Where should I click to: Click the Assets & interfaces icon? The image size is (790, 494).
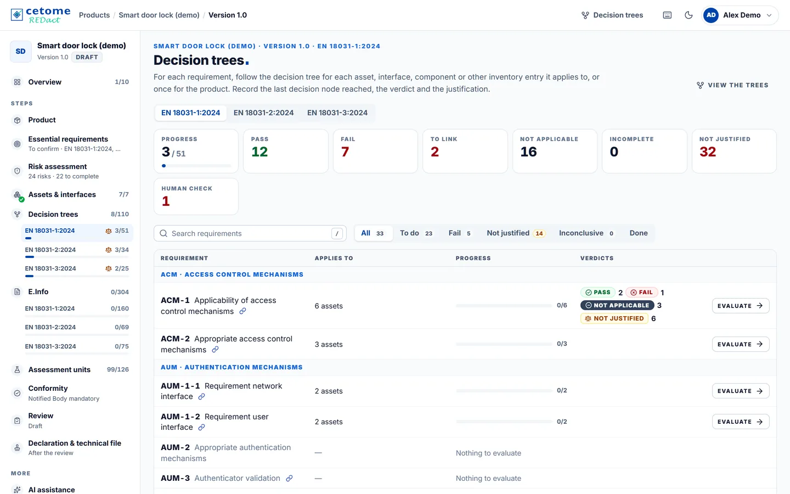point(18,195)
